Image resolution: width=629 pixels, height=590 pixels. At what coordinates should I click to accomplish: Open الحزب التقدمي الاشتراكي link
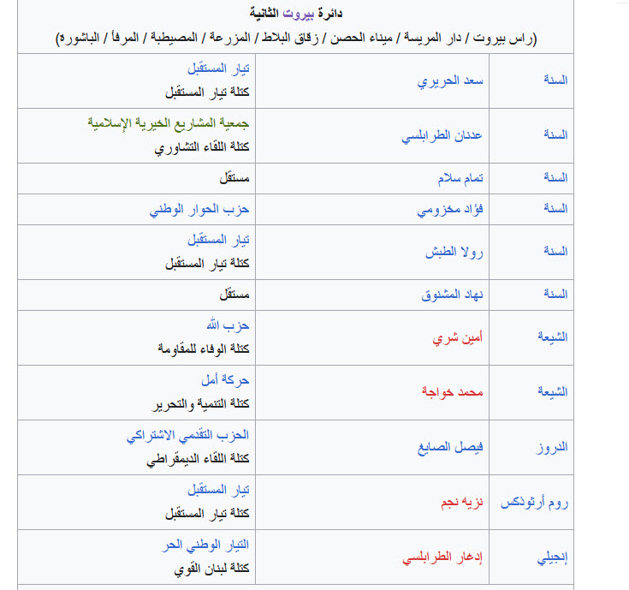point(187,436)
